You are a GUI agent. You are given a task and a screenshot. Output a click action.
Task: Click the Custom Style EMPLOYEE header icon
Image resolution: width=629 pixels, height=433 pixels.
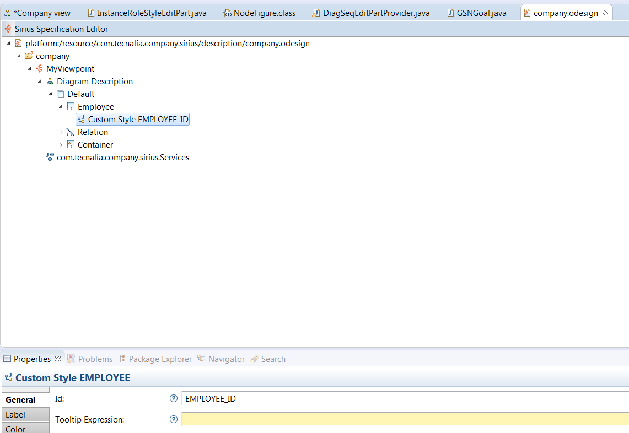[8, 377]
